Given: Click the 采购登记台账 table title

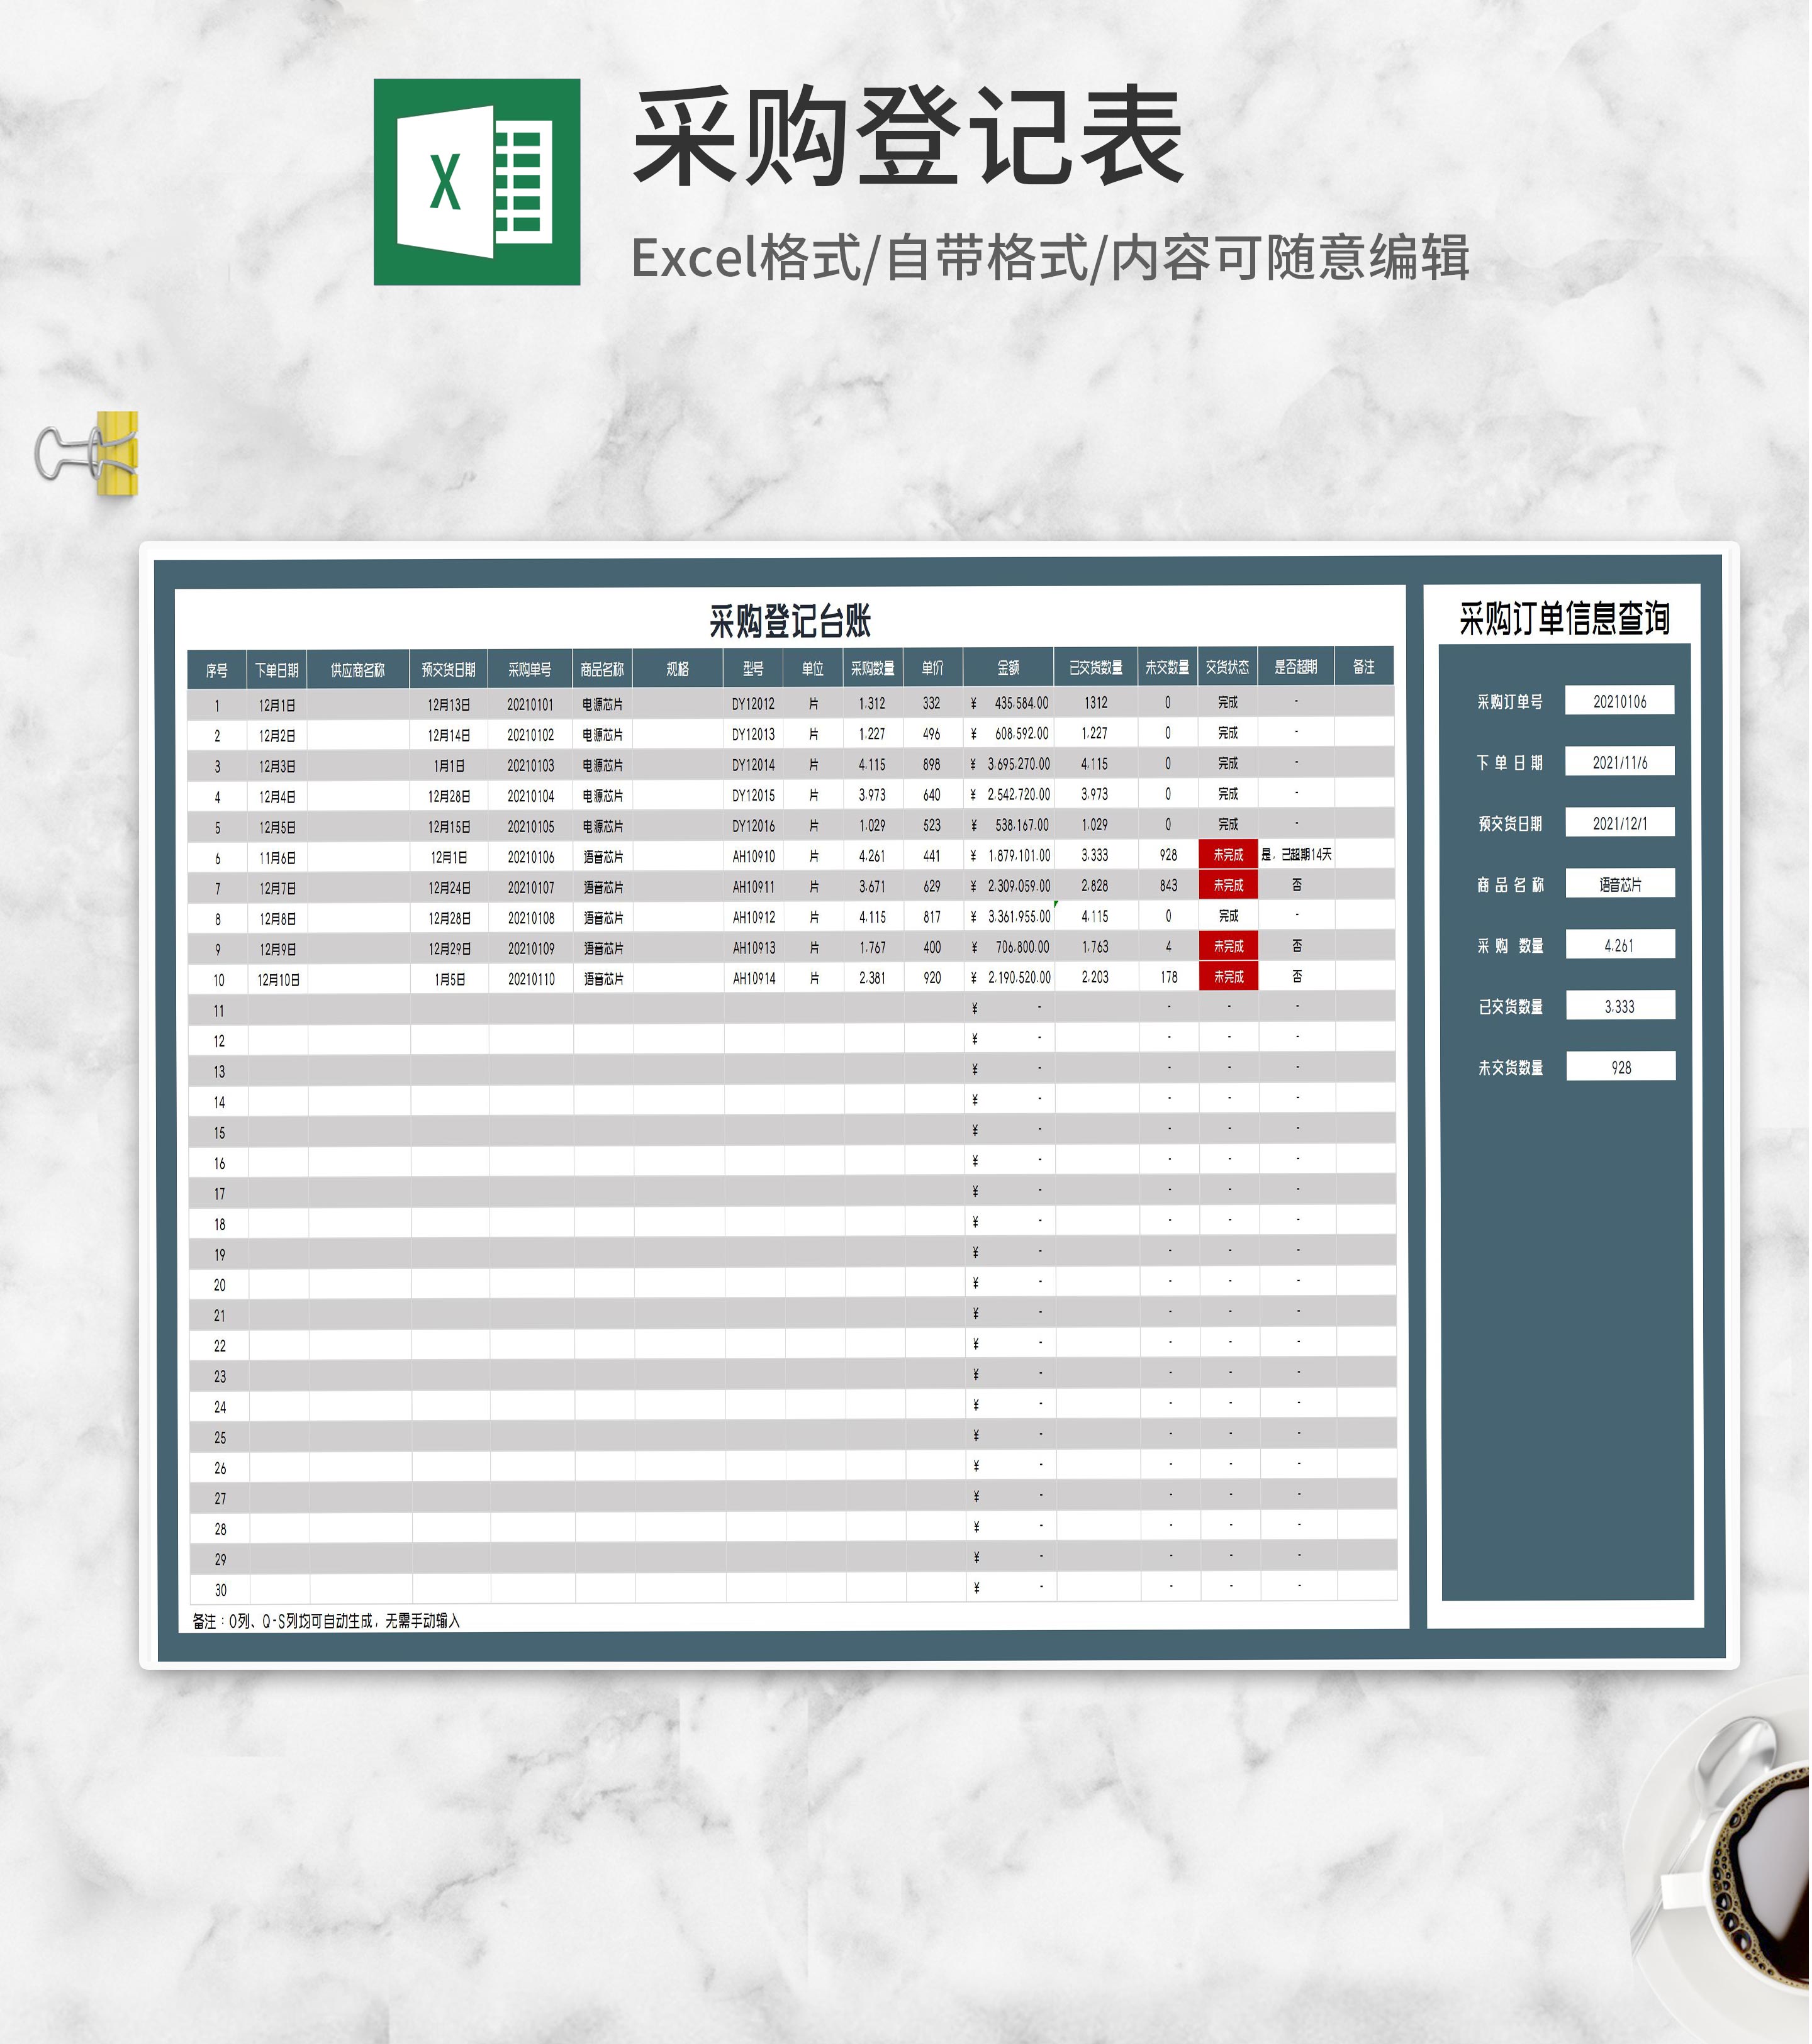Looking at the screenshot, I should [791, 622].
